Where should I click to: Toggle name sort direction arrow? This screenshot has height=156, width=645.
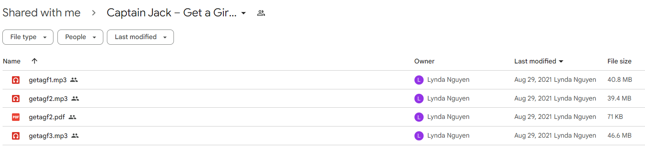coord(35,61)
